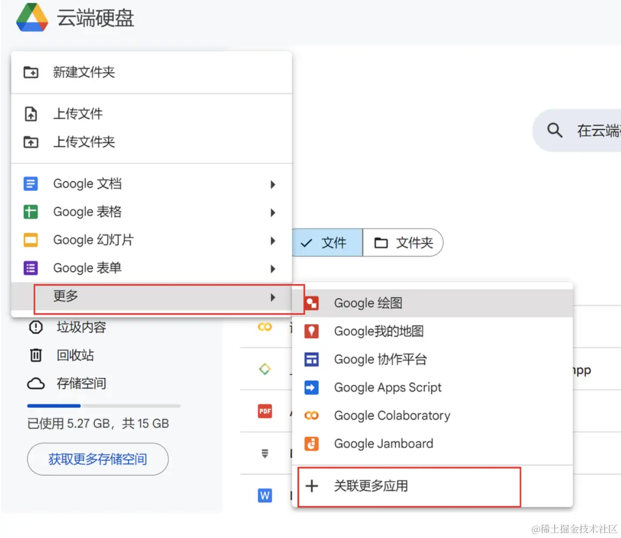This screenshot has height=538, width=621.
Task: Select the 文件夹 filter chip
Action: (403, 243)
